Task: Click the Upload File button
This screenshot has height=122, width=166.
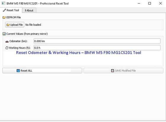Action: (x=15, y=25)
